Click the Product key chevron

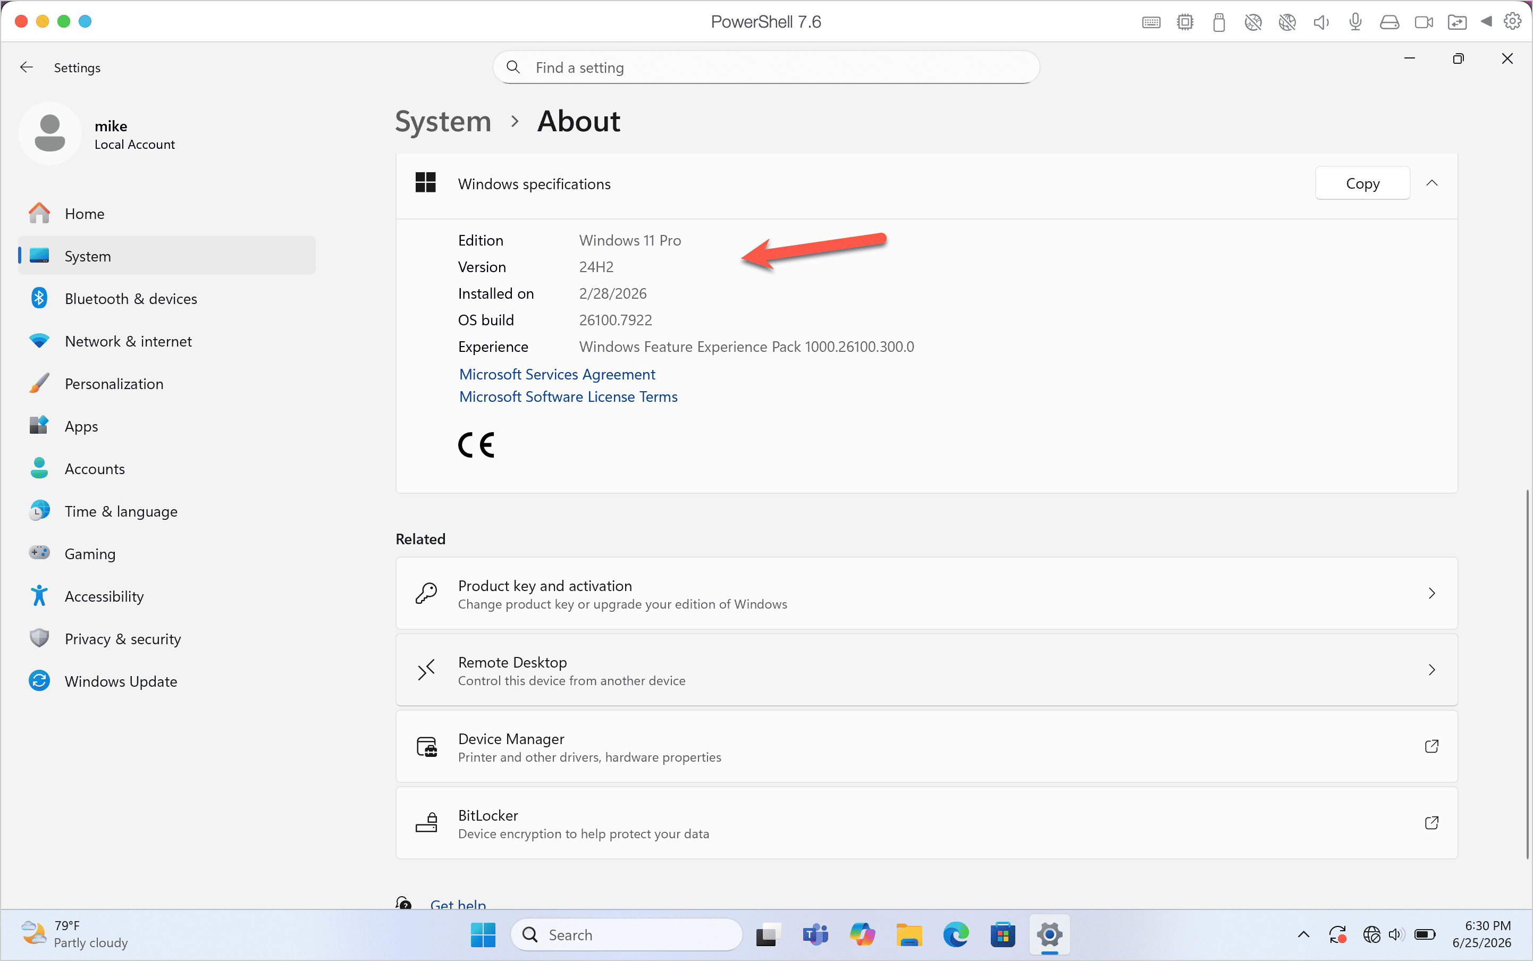pos(1431,594)
